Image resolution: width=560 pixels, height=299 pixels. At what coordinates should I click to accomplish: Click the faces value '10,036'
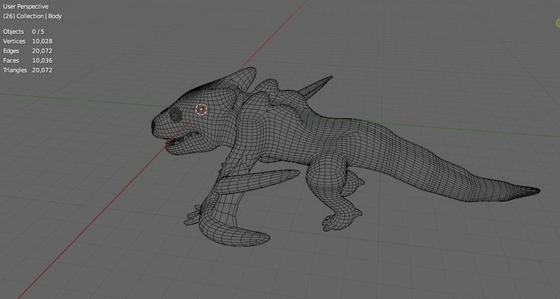click(42, 60)
